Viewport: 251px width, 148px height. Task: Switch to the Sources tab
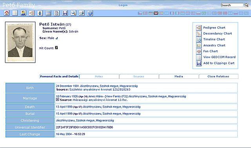(x=139, y=77)
